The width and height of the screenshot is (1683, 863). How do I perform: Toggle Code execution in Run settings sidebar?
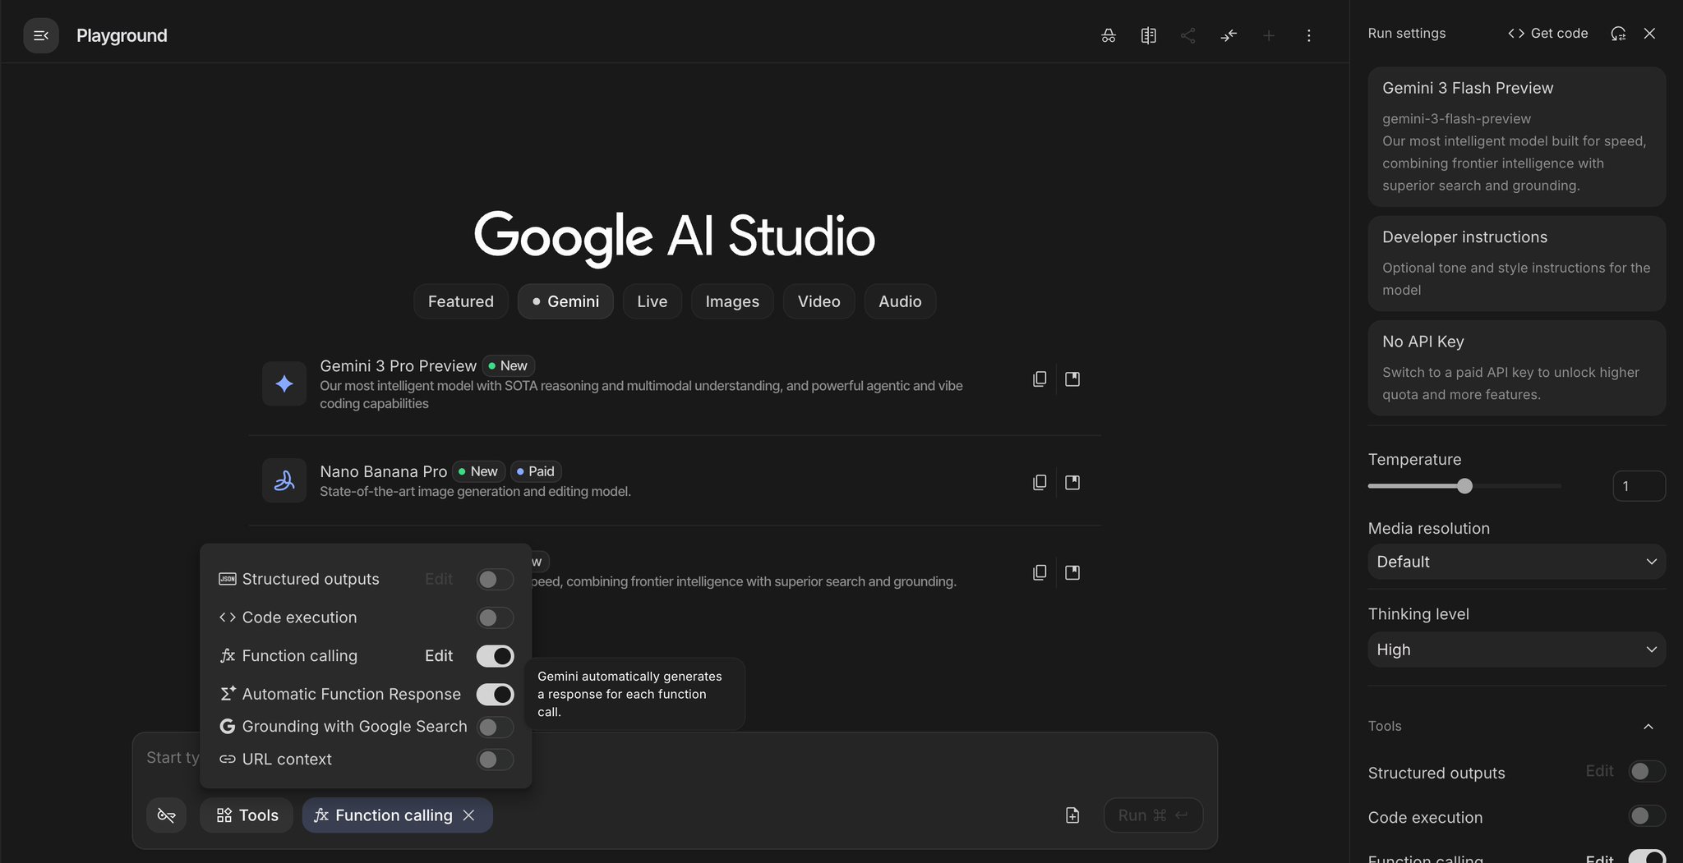point(1647,815)
